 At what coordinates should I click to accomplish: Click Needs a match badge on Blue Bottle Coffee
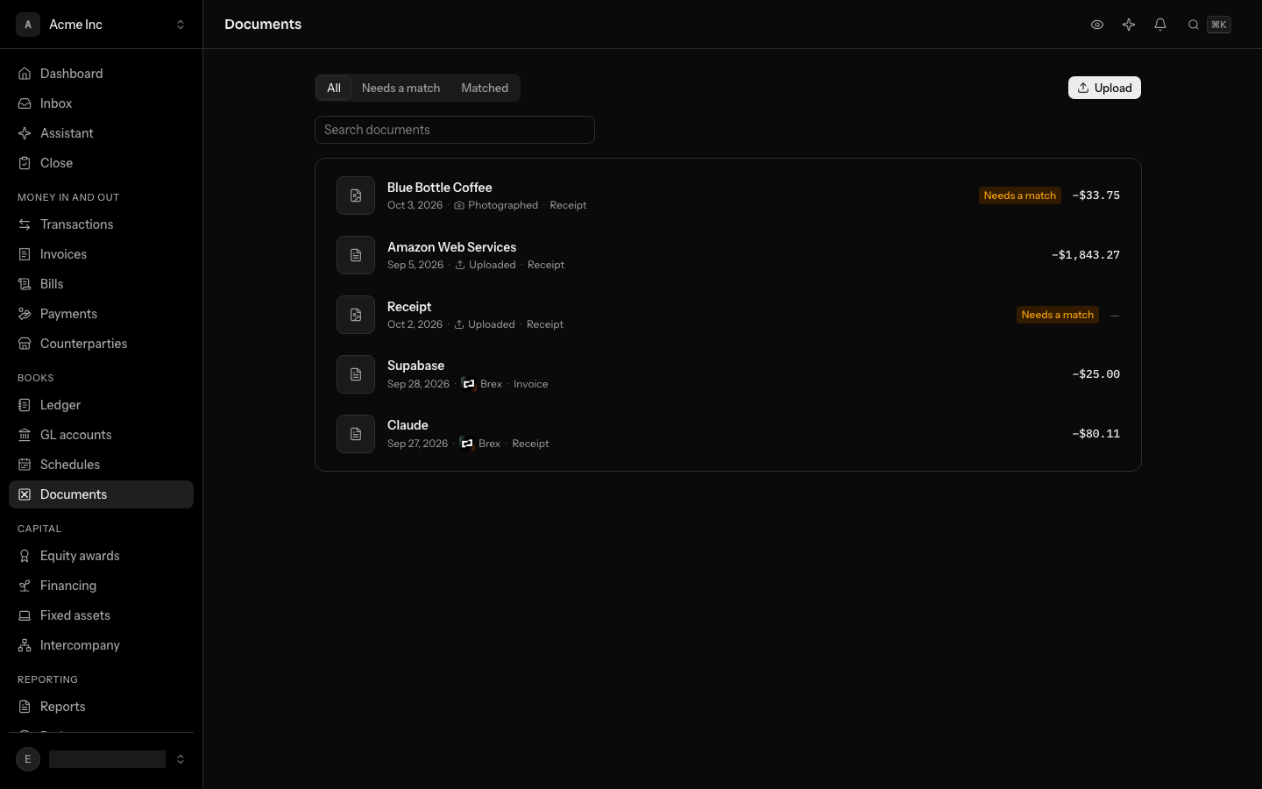pyautogui.click(x=1020, y=195)
